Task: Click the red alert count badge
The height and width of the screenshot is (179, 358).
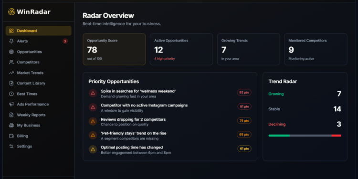Action: click(65, 41)
